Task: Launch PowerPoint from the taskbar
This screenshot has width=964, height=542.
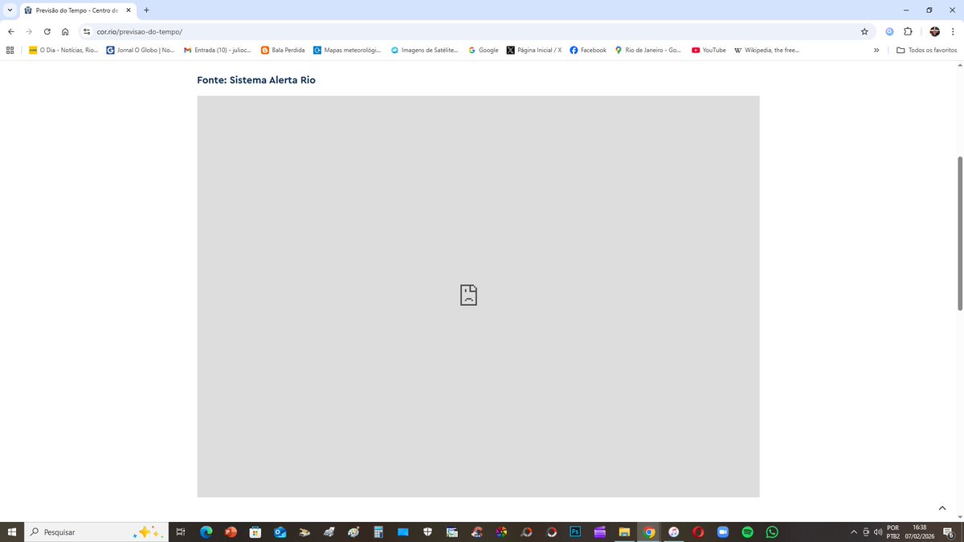Action: pos(230,532)
